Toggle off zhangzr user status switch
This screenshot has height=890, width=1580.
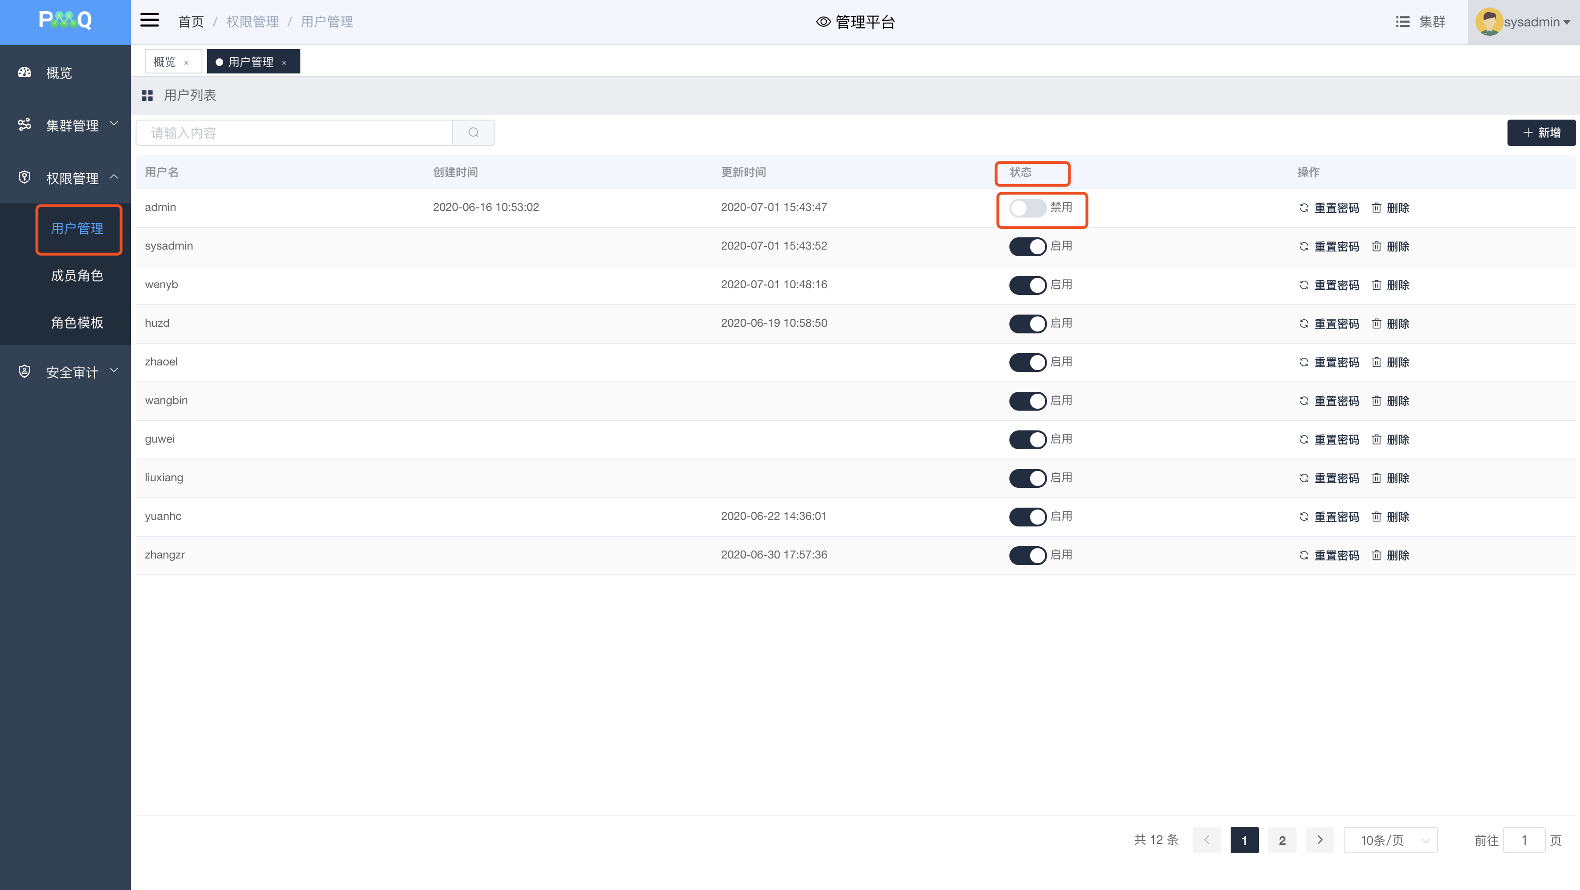coord(1027,556)
